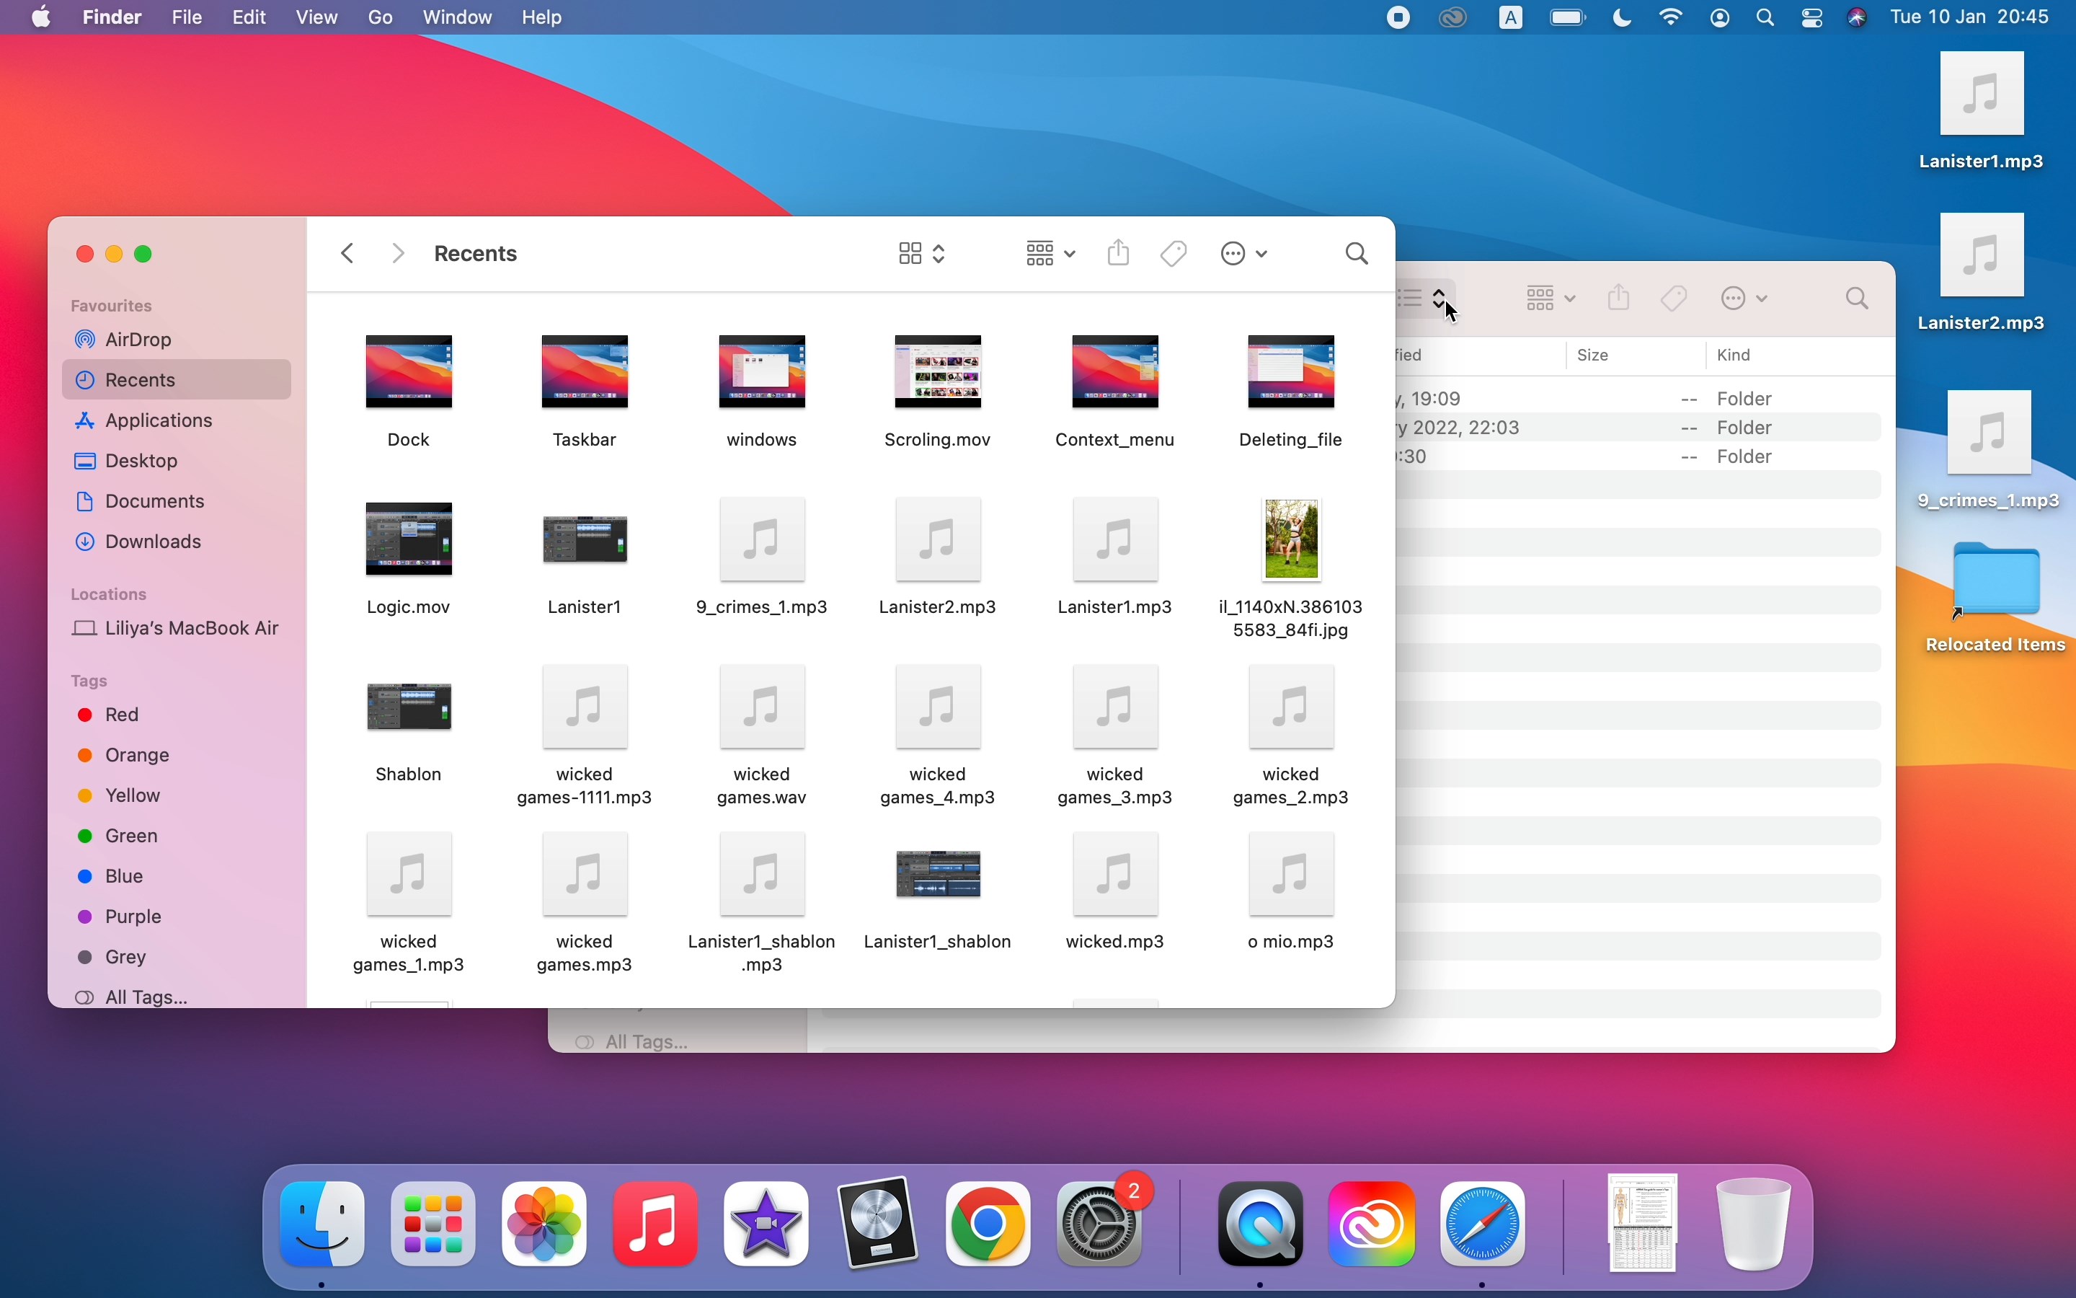Viewport: 2076px width, 1298px height.
Task: Launch Music app from the Dock
Action: click(x=655, y=1223)
